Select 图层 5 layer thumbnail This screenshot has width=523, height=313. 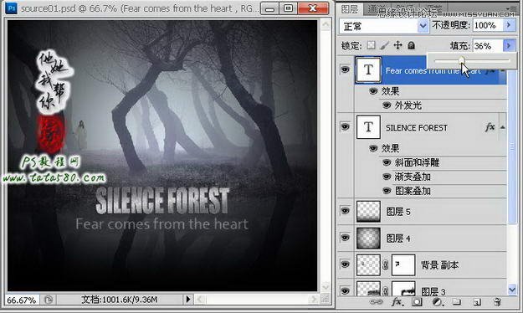pyautogui.click(x=368, y=211)
